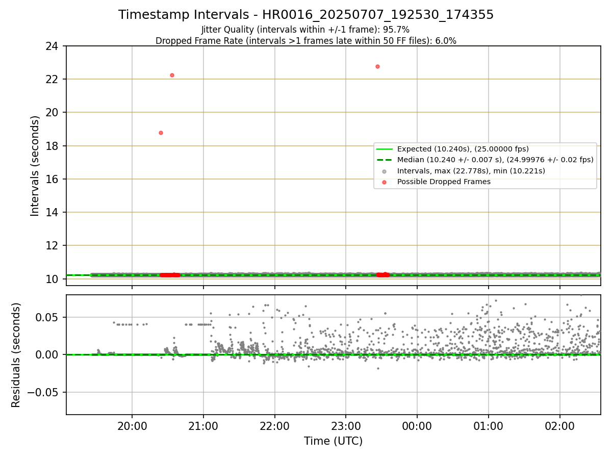The image size is (612, 459).
Task: Click the 20:00 x-axis tick label
Action: (132, 425)
